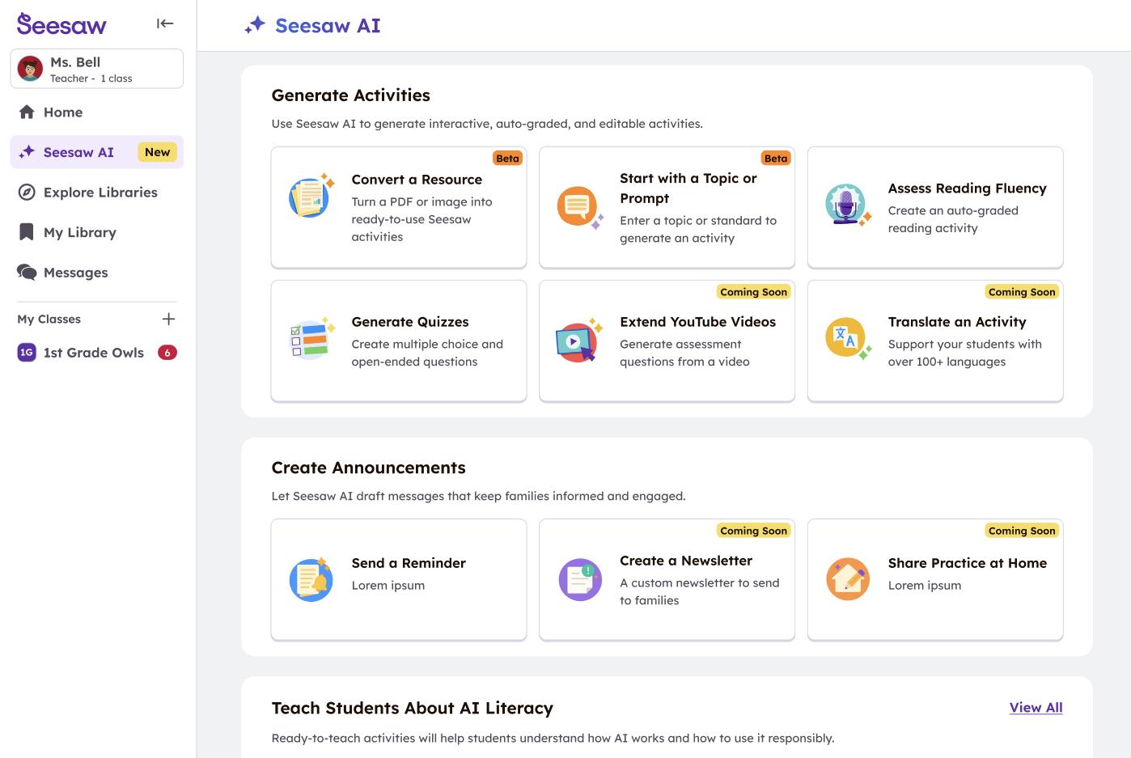Add a class with the plus icon
The width and height of the screenshot is (1131, 758).
point(168,319)
